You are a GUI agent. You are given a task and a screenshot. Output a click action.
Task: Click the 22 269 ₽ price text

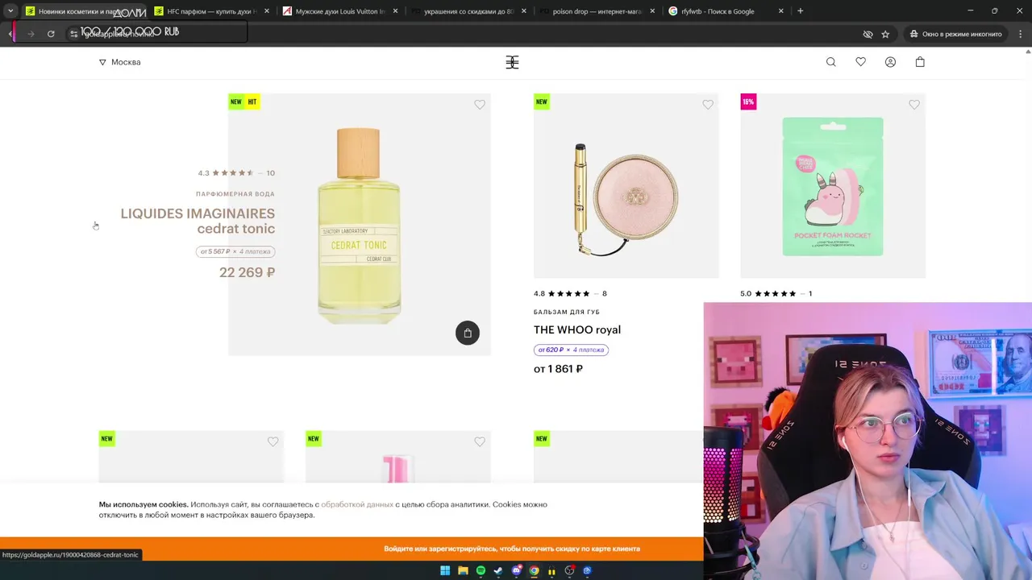pos(247,272)
